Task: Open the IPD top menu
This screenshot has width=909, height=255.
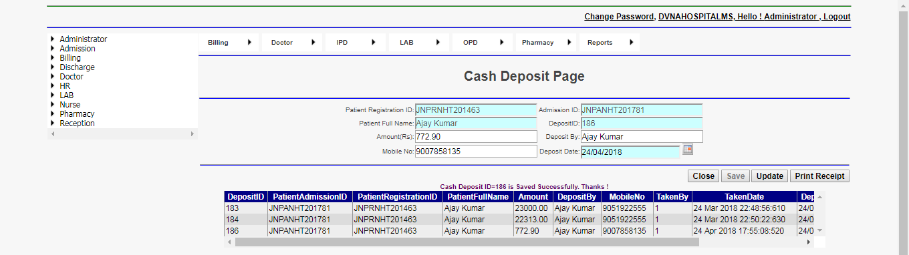Action: [356, 43]
